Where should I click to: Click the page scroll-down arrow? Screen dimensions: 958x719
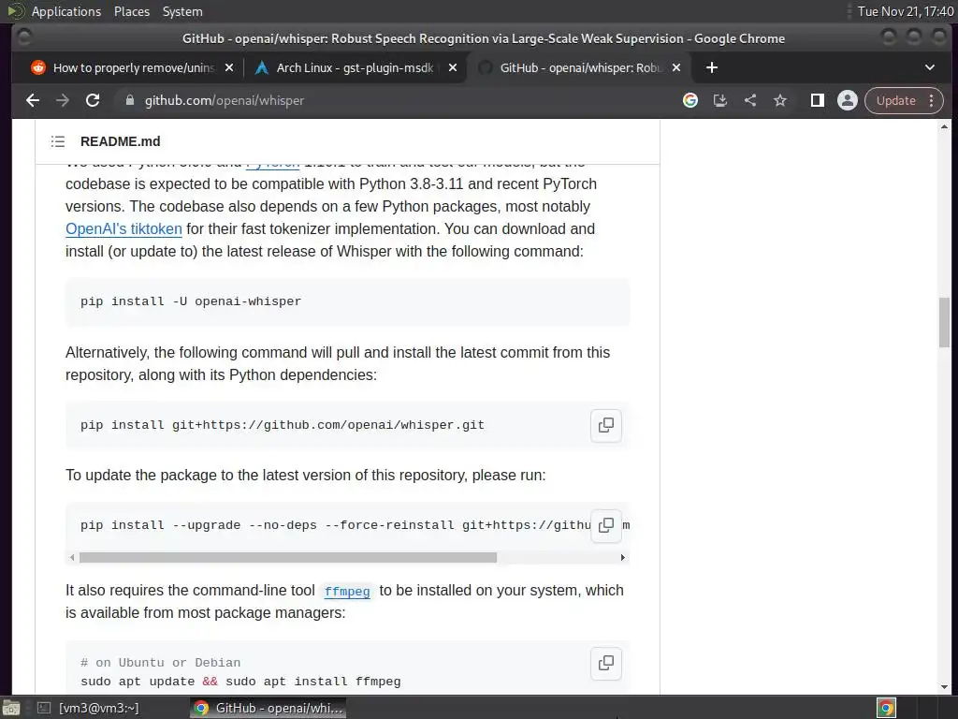coord(944,687)
